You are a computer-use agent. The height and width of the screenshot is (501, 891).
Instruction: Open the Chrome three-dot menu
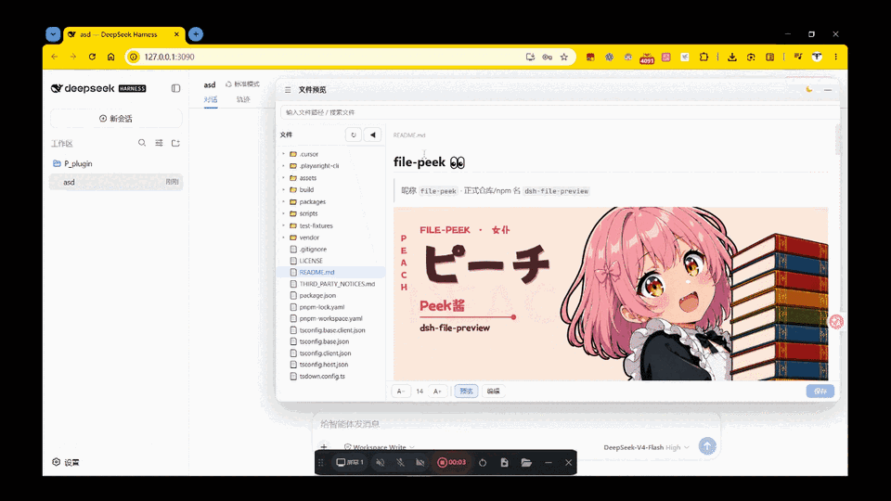(x=835, y=57)
